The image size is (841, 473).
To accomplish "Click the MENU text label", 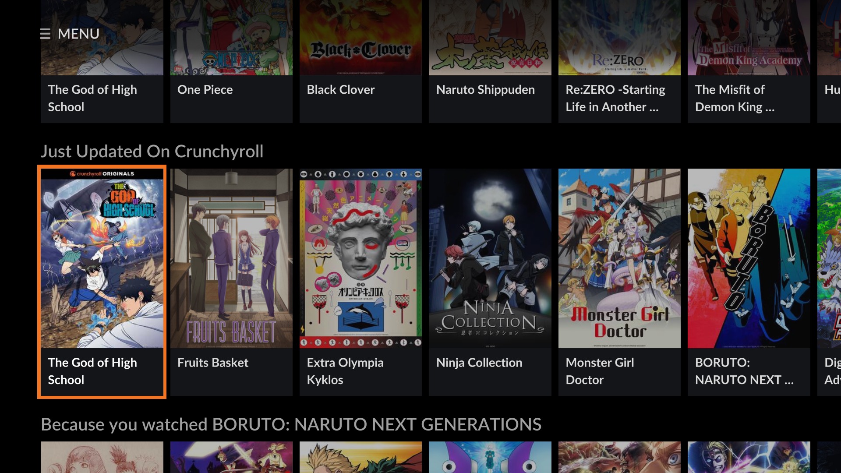I will [78, 34].
